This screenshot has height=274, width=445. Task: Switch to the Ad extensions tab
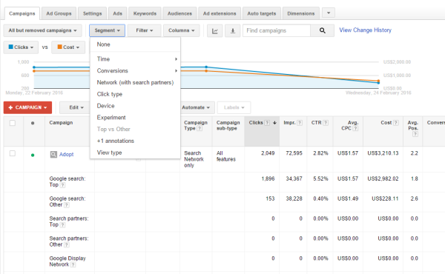pos(220,13)
